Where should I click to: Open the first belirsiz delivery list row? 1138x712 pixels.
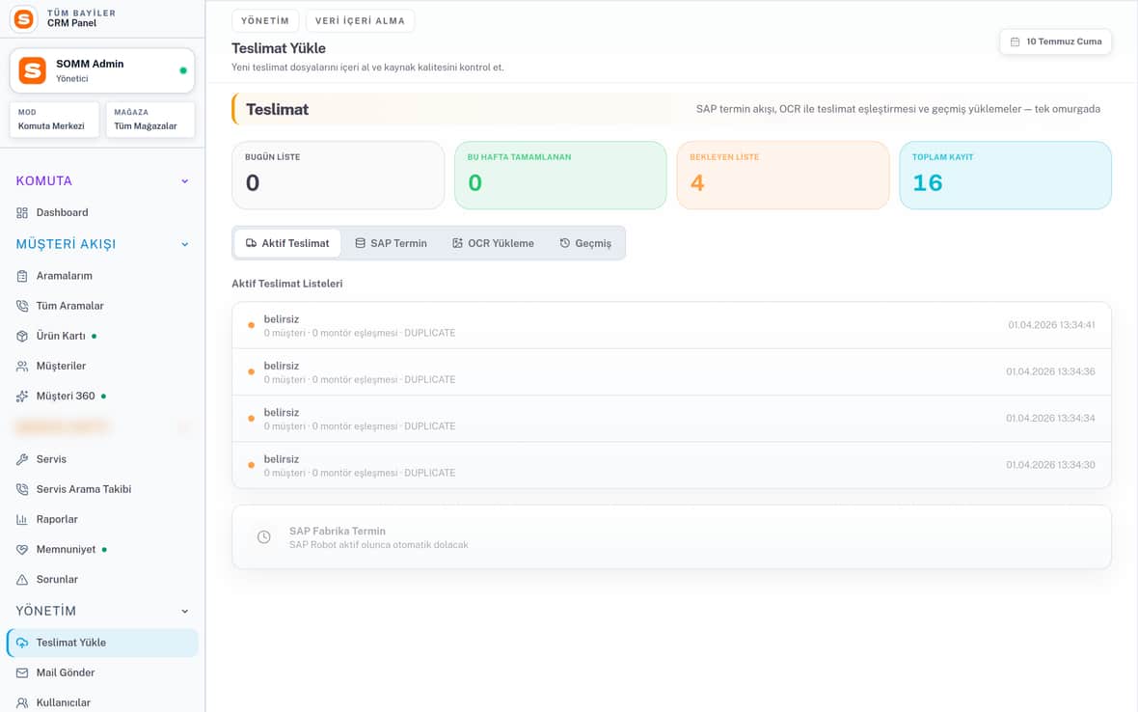671,326
